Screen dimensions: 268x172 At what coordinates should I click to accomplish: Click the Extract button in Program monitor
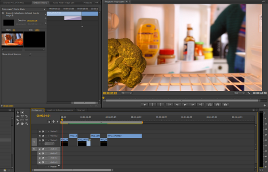pos(217,105)
